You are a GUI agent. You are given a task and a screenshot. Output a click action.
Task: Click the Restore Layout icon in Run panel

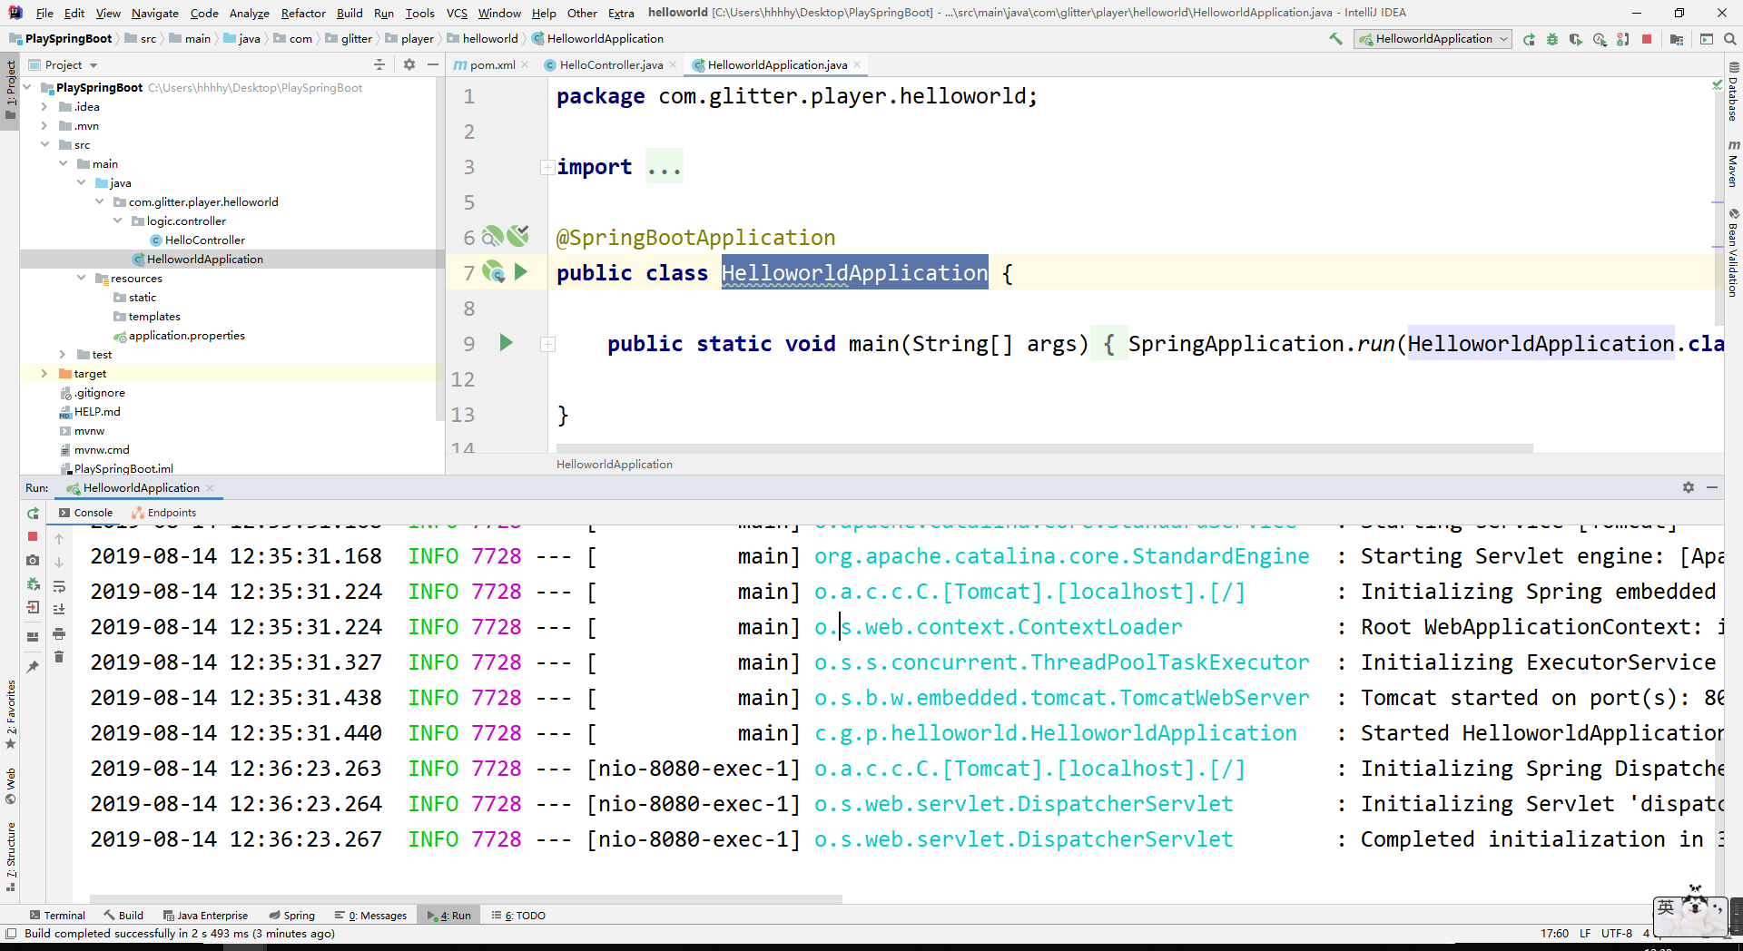click(33, 636)
